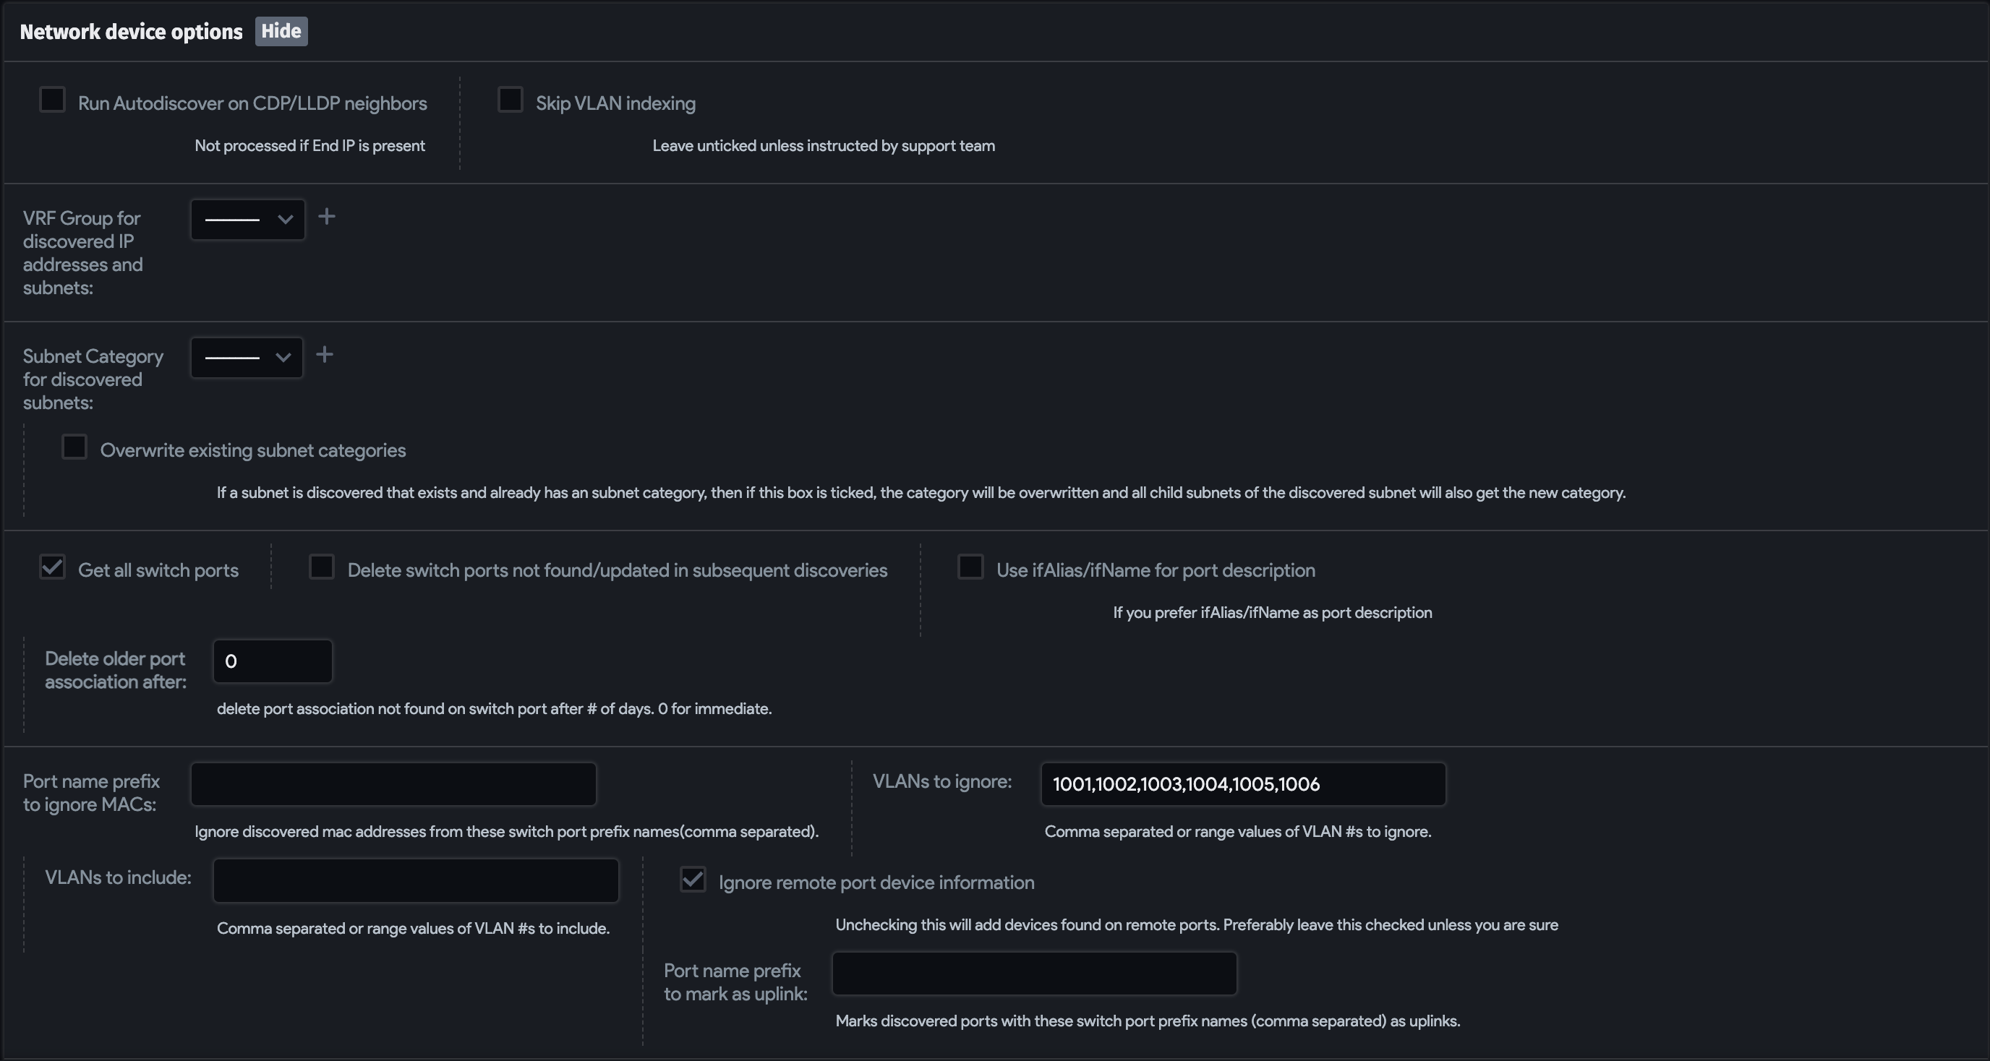Enable Overwrite existing subnet categories
Image resolution: width=1990 pixels, height=1061 pixels.
[x=74, y=447]
